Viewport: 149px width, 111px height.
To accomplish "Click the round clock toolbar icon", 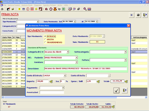I will click(x=51, y=9).
